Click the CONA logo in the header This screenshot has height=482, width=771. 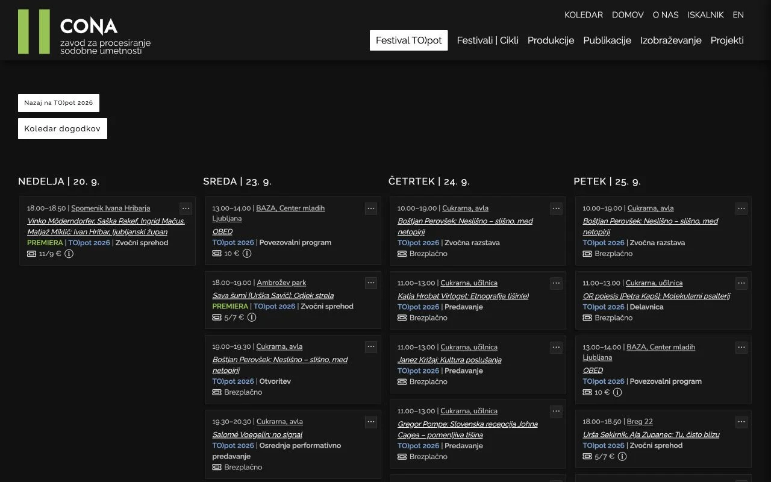[84, 32]
